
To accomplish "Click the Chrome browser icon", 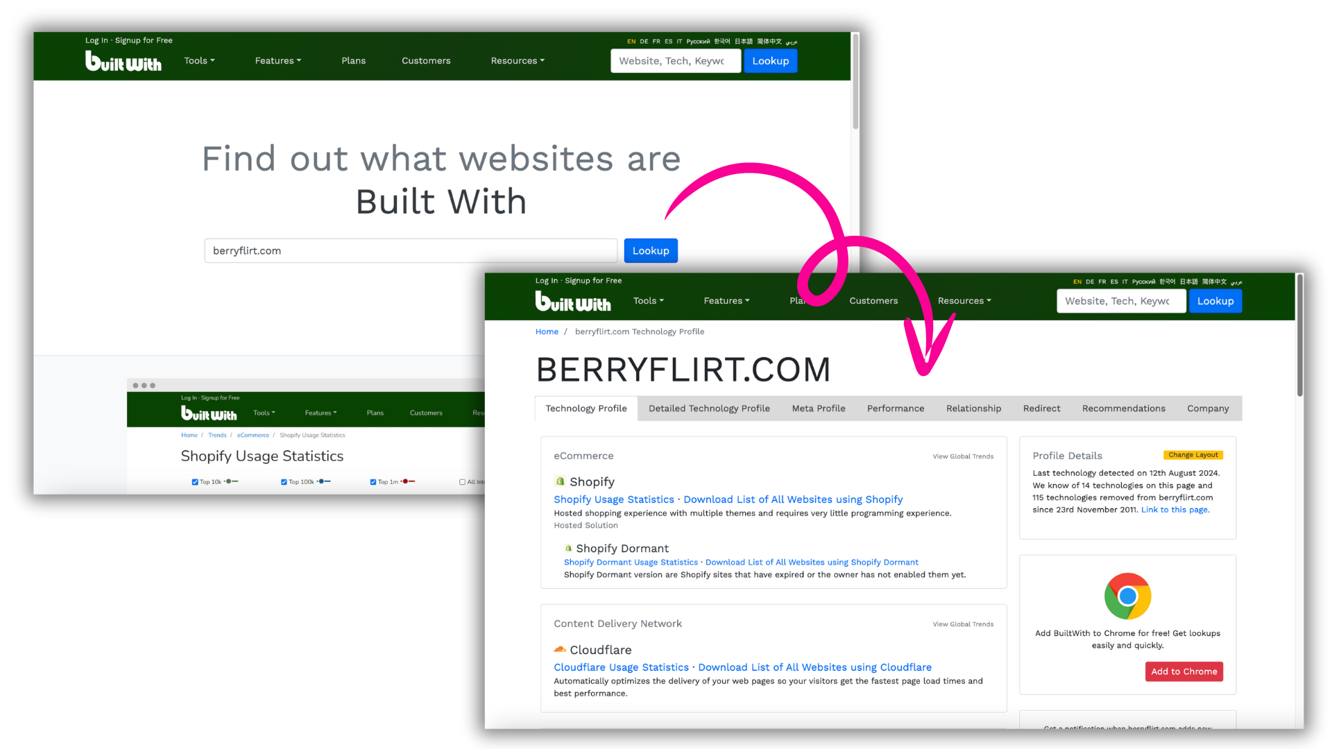I will pos(1128,595).
